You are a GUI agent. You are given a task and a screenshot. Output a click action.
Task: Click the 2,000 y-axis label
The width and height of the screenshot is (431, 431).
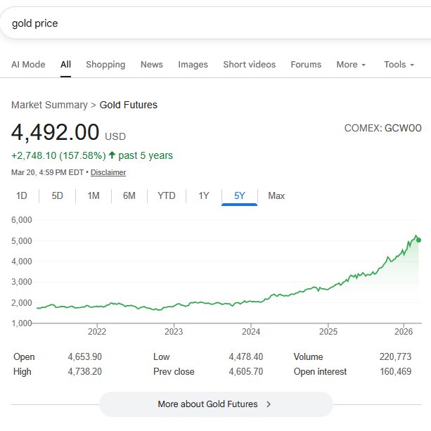tap(22, 302)
